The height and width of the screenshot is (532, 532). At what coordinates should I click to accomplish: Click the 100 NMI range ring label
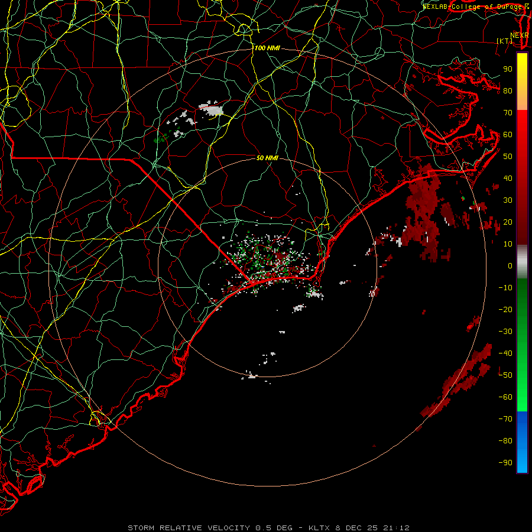267,48
